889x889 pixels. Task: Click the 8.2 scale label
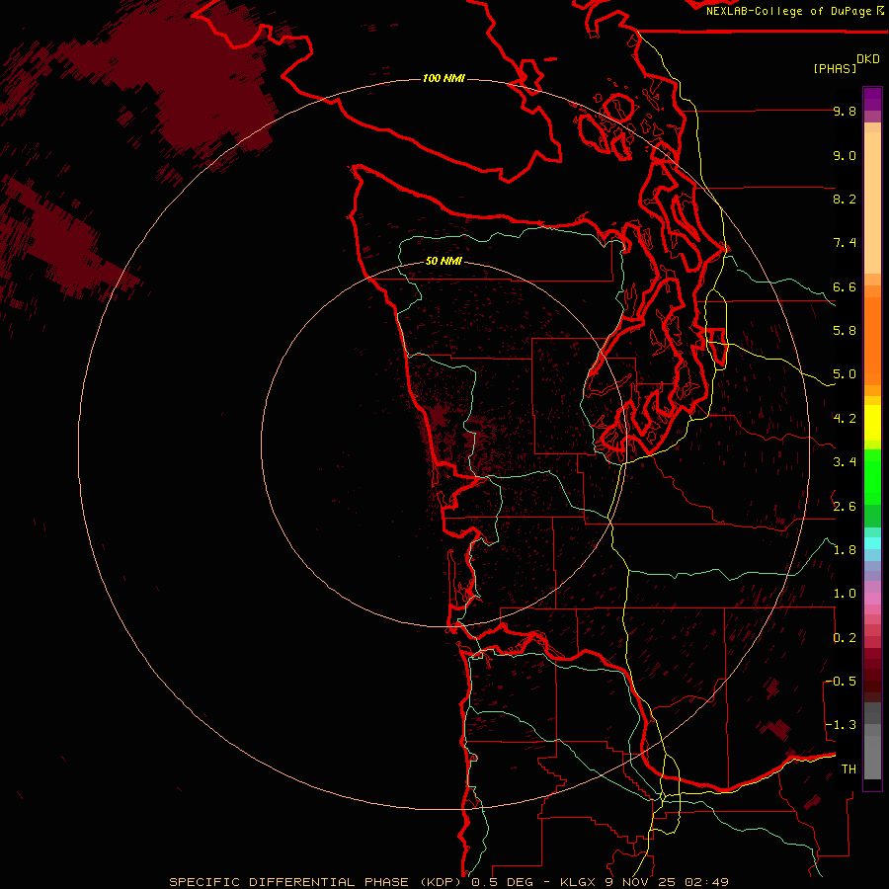(845, 199)
